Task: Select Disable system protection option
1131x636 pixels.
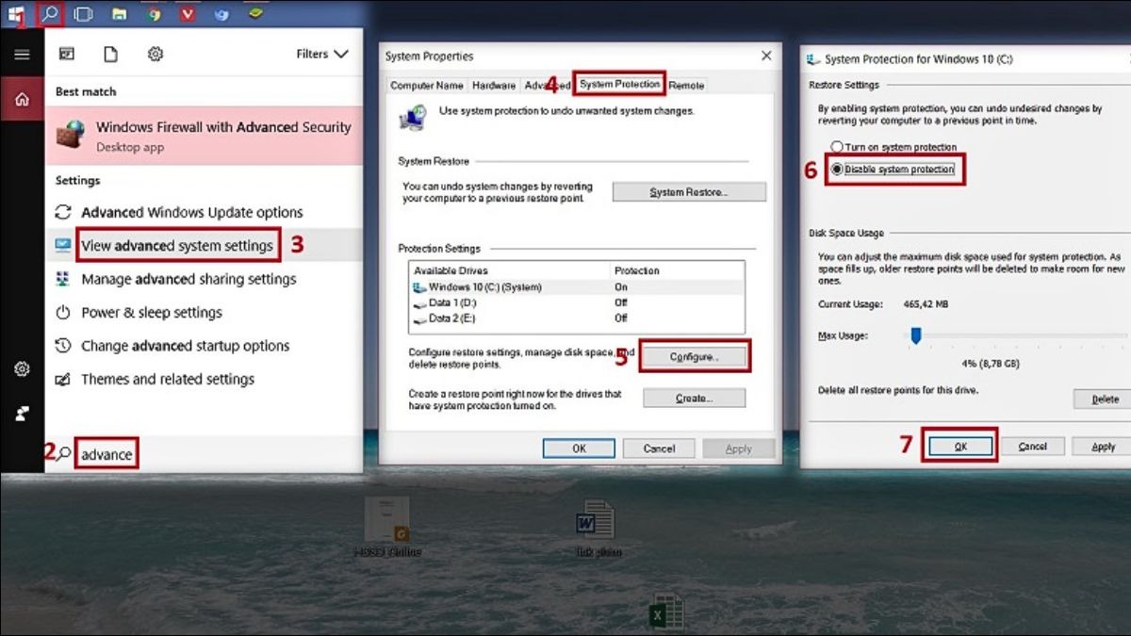Action: pyautogui.click(x=893, y=170)
